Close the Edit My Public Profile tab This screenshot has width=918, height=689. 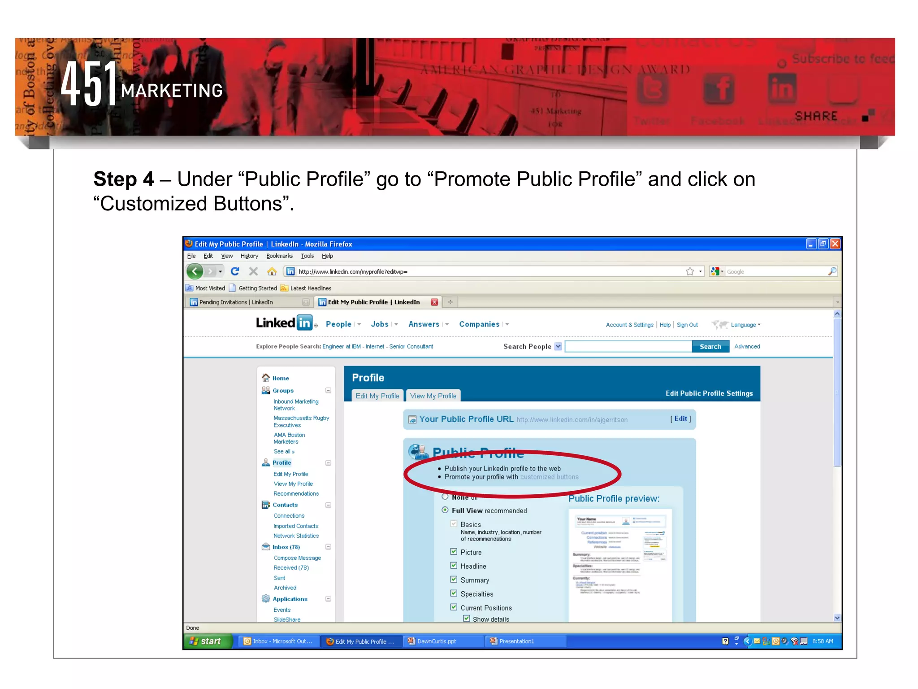click(434, 302)
